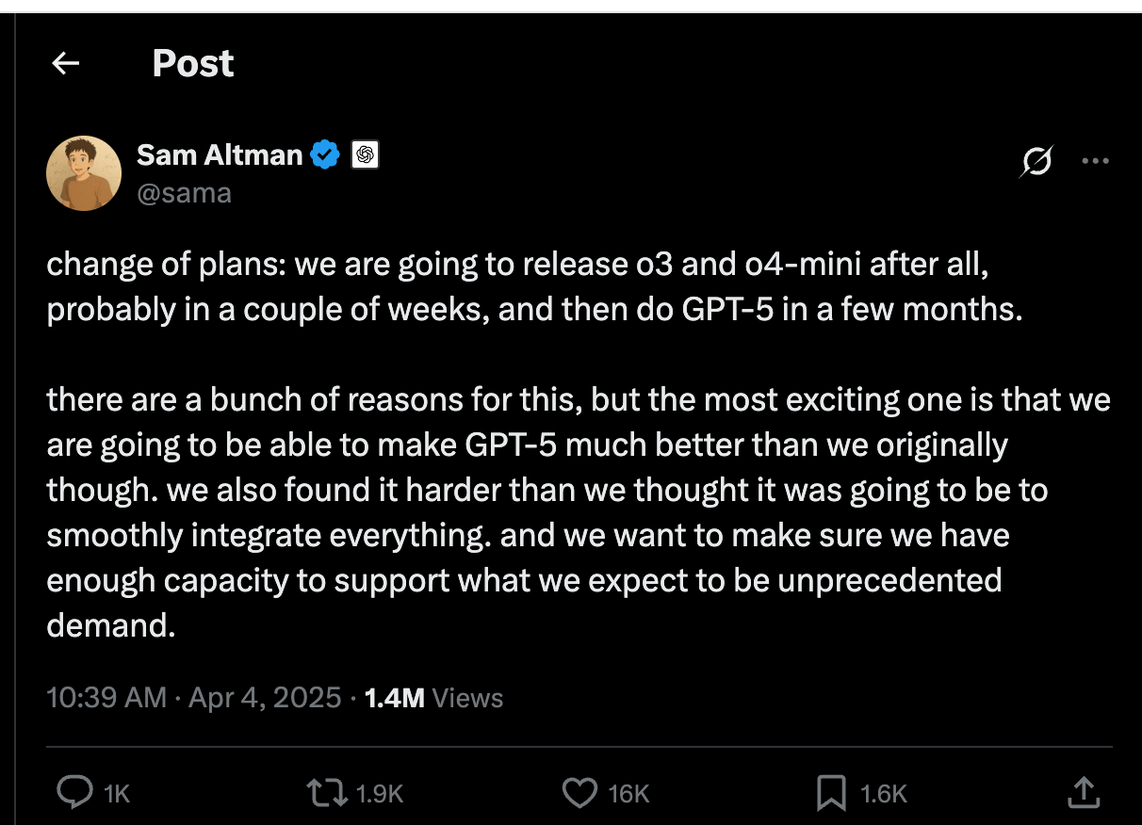
Task: Click the blue verified checkmark badge
Action: (326, 154)
